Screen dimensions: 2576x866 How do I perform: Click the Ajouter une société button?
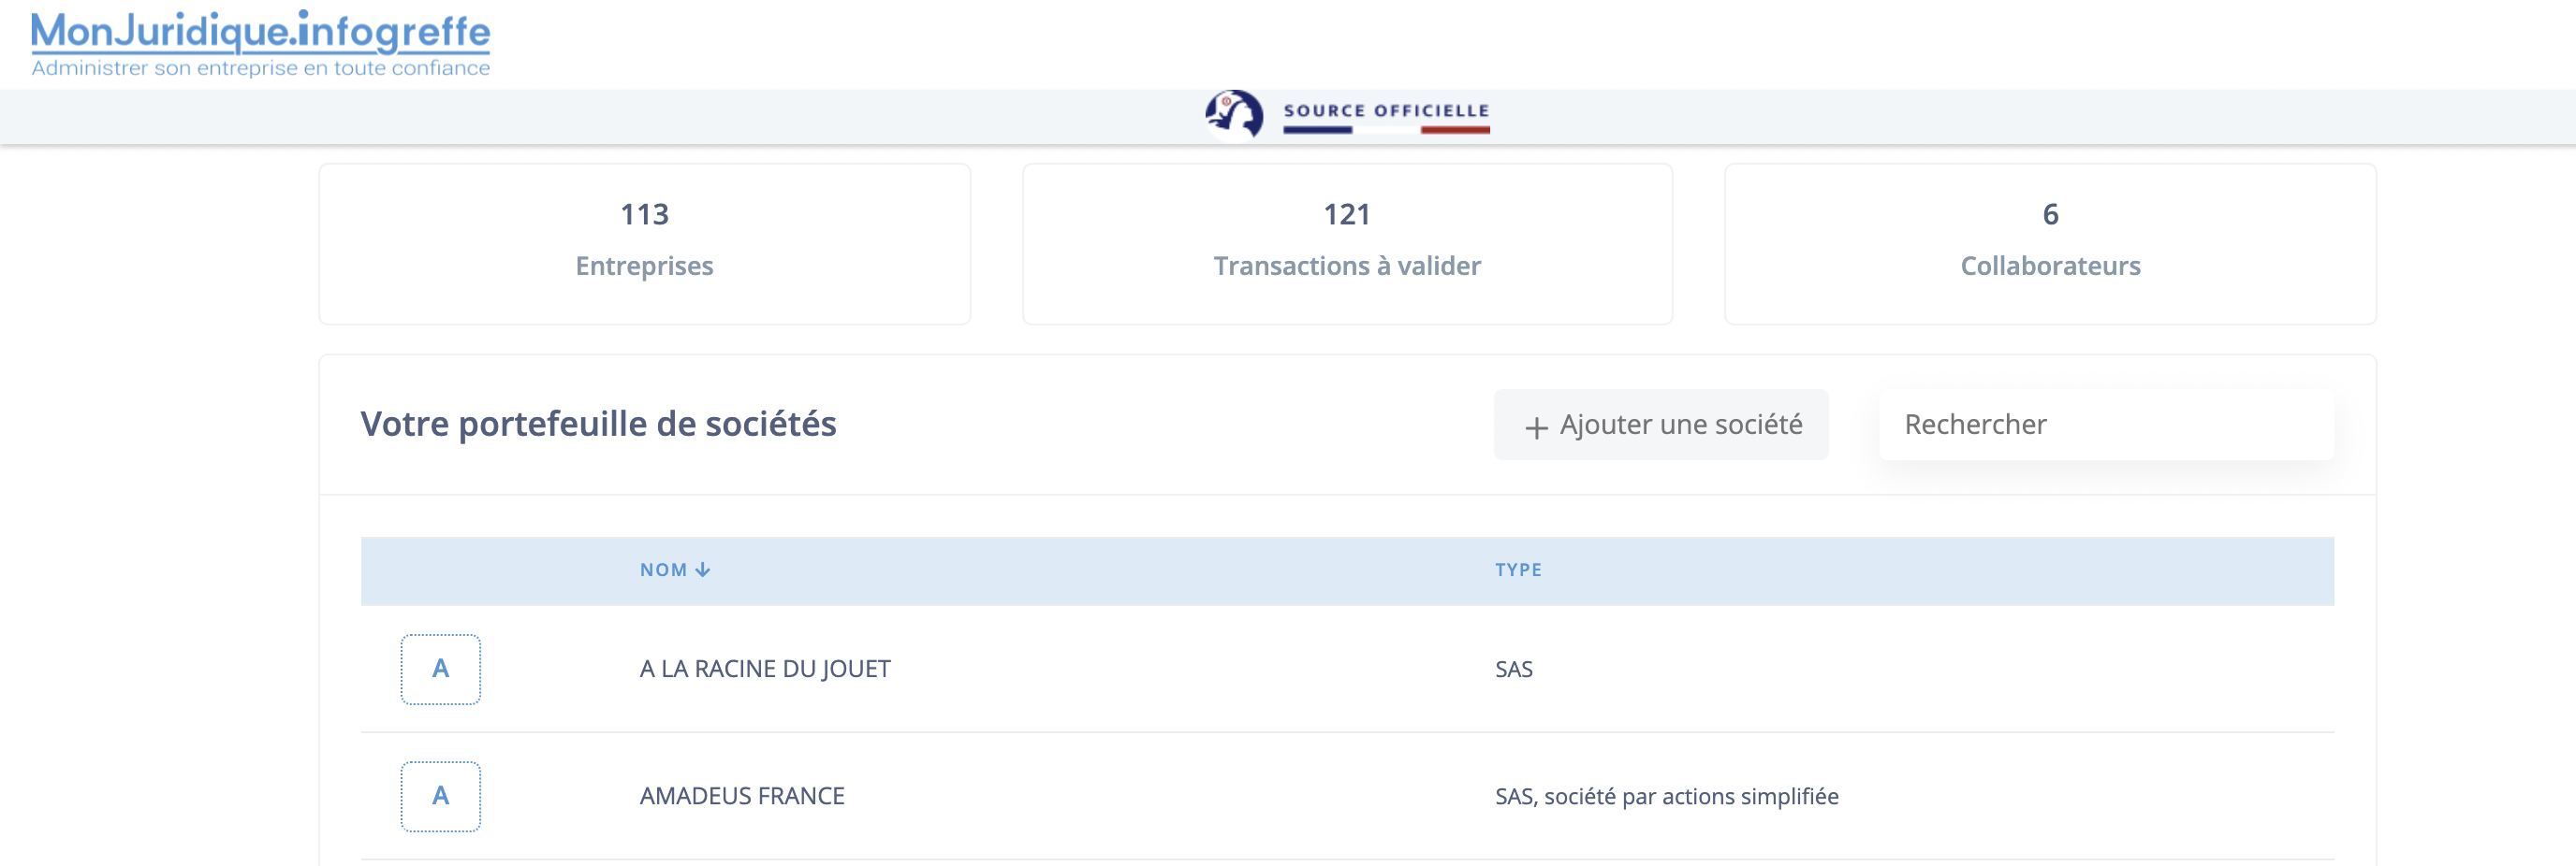pyautogui.click(x=1660, y=425)
